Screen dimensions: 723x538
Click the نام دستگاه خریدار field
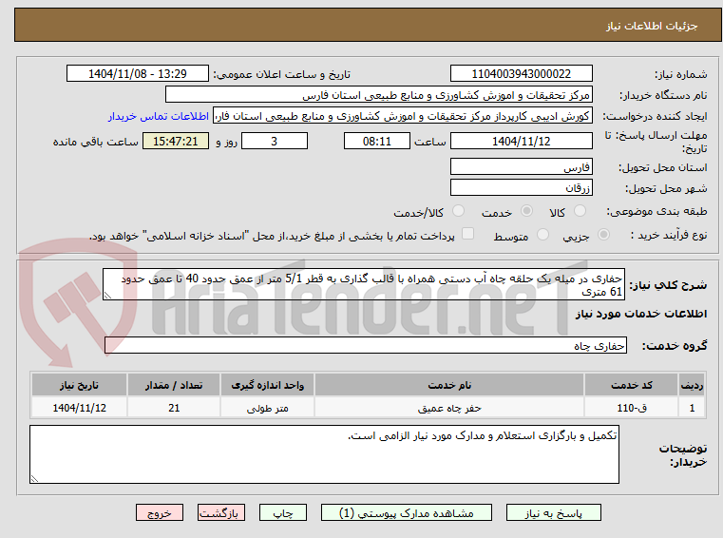click(x=378, y=95)
